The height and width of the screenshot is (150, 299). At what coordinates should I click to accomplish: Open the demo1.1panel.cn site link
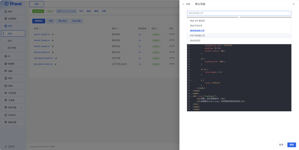coord(42,35)
